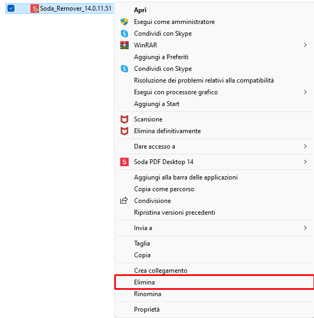Viewport: 314px width, 318px height.
Task: Click the WinRAR books icon
Action: (124, 45)
